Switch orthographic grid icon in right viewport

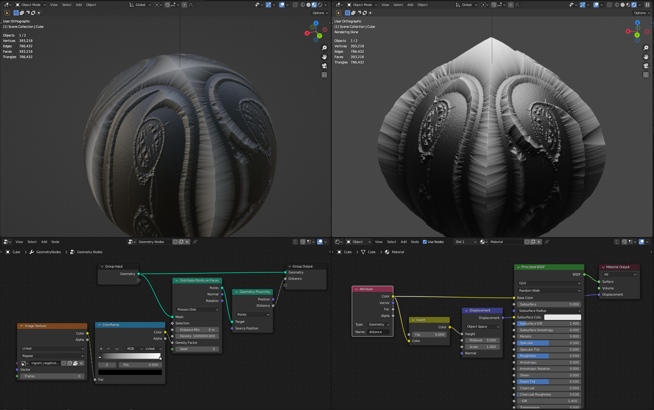click(x=646, y=75)
